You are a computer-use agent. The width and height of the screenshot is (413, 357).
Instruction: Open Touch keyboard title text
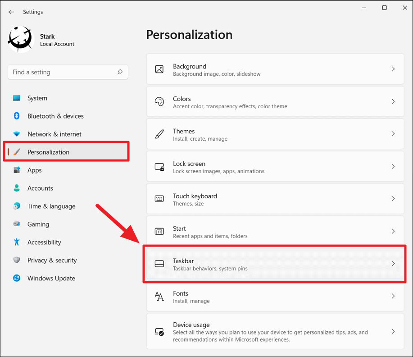coord(195,197)
